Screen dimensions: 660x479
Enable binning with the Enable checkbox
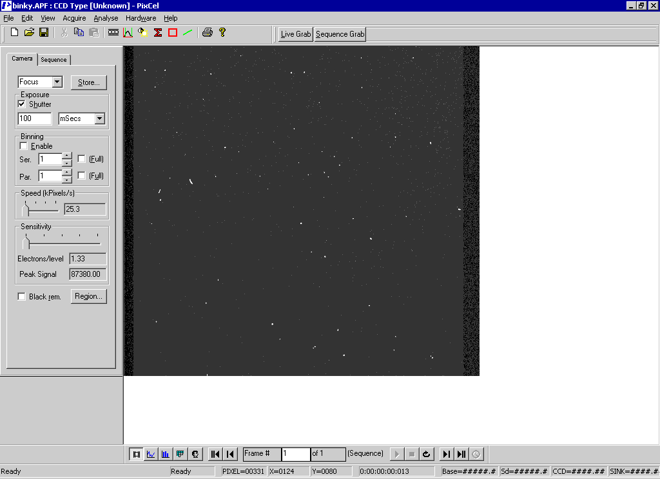(24, 146)
